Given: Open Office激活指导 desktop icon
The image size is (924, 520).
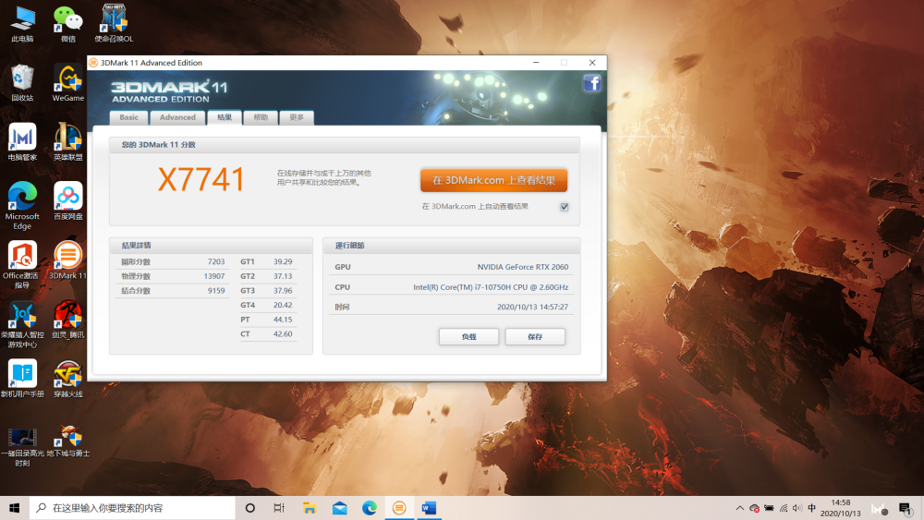Looking at the screenshot, I should (22, 264).
